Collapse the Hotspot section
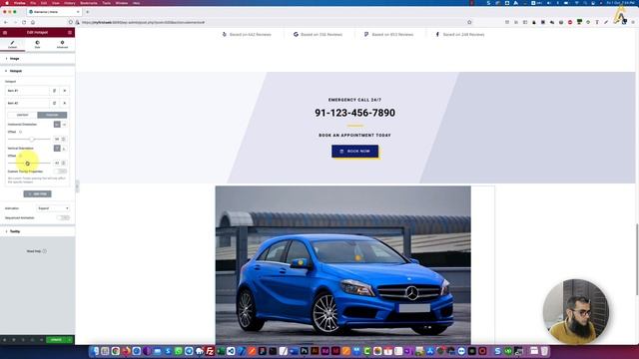This screenshot has height=359, width=639. [38, 71]
